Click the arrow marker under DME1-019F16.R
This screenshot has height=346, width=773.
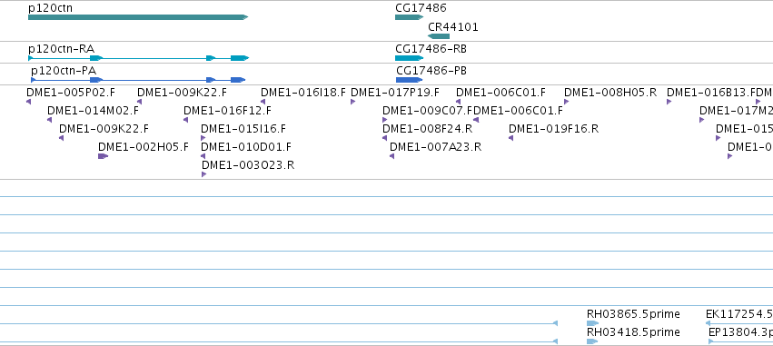[x=510, y=138]
